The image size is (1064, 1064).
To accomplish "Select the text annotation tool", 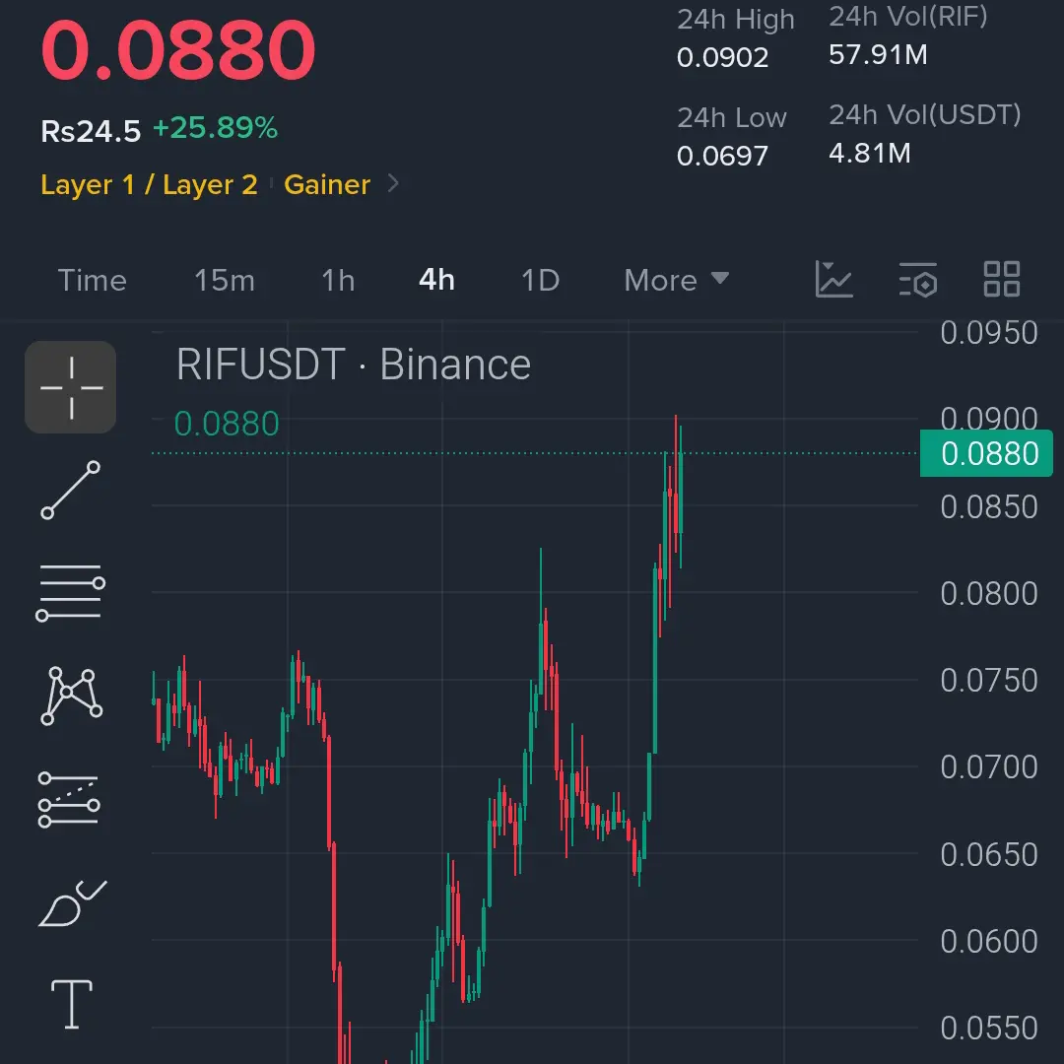I will tap(72, 1004).
